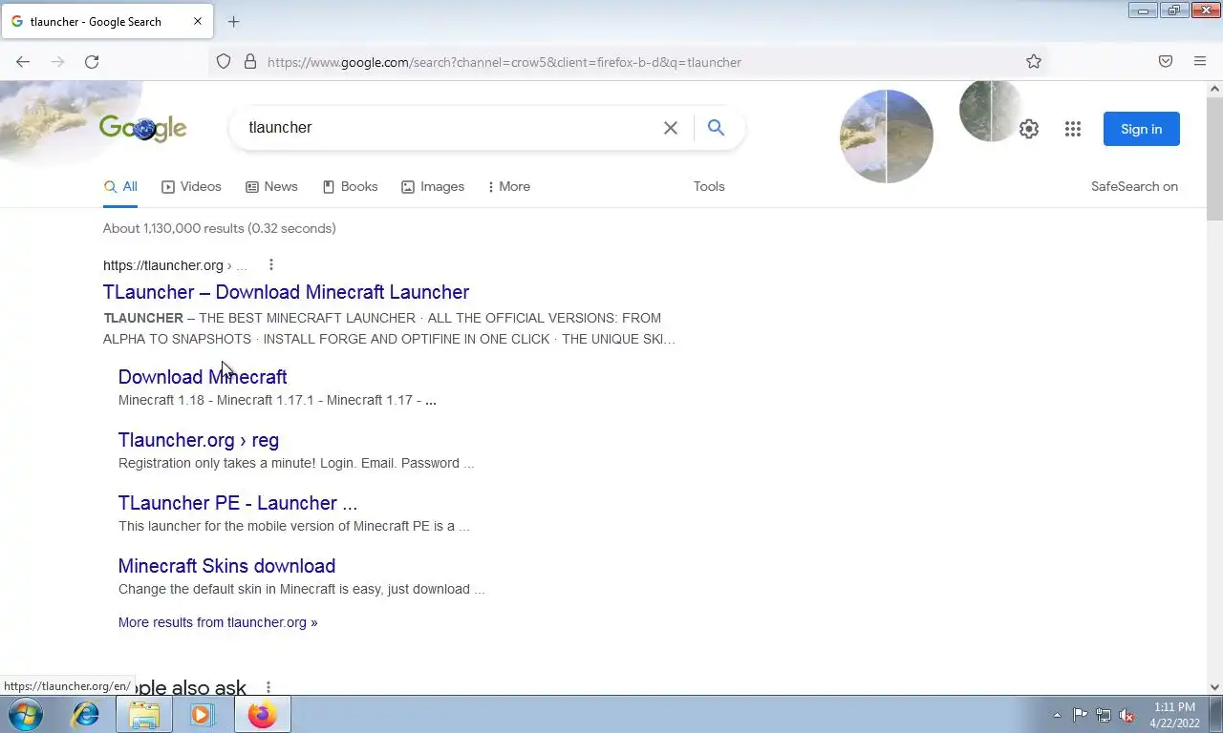Open TLauncher – Download Minecraft Launcher result
This screenshot has width=1223, height=733.
(x=286, y=292)
